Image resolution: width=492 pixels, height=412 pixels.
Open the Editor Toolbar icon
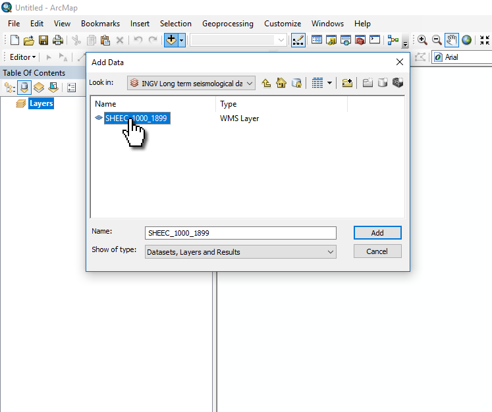click(x=298, y=40)
